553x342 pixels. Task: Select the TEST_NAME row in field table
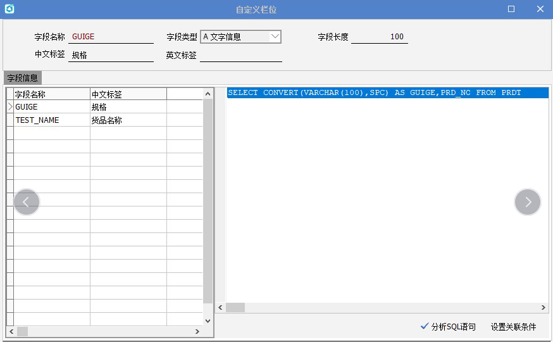click(51, 120)
